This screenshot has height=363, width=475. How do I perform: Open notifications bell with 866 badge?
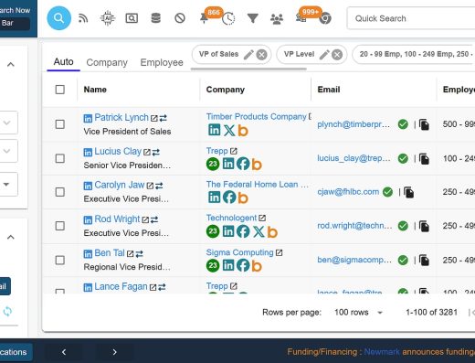(x=205, y=18)
